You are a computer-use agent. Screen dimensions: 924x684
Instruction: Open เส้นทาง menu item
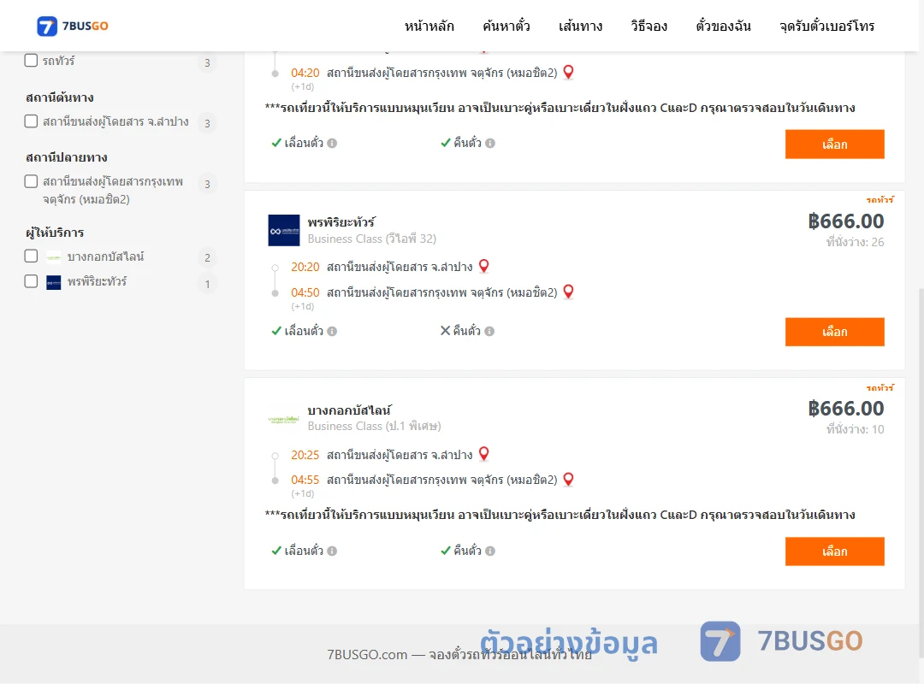(580, 26)
